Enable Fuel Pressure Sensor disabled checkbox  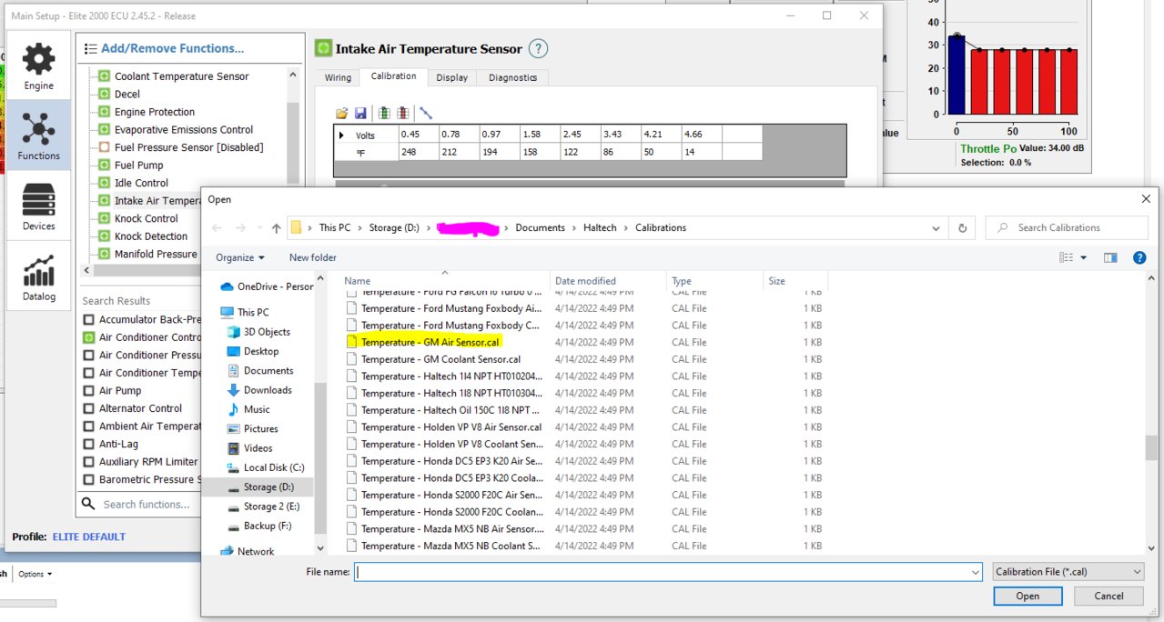tap(104, 147)
